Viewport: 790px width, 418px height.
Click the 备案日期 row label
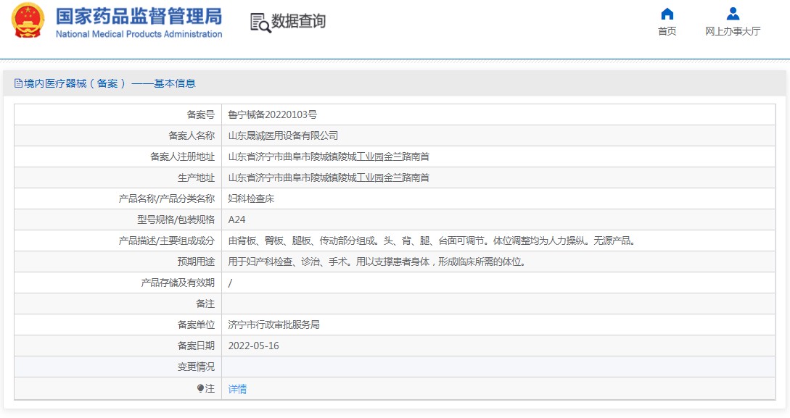point(196,346)
